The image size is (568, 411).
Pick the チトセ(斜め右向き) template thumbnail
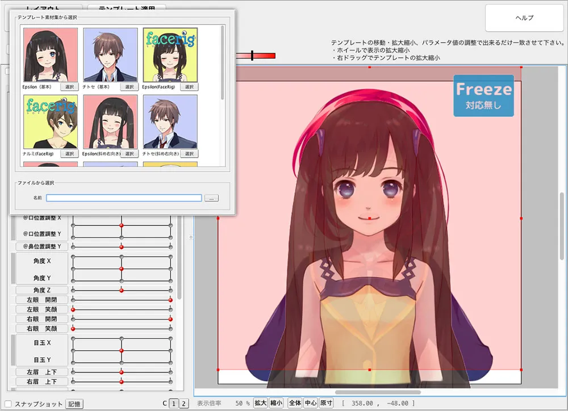pyautogui.click(x=170, y=121)
